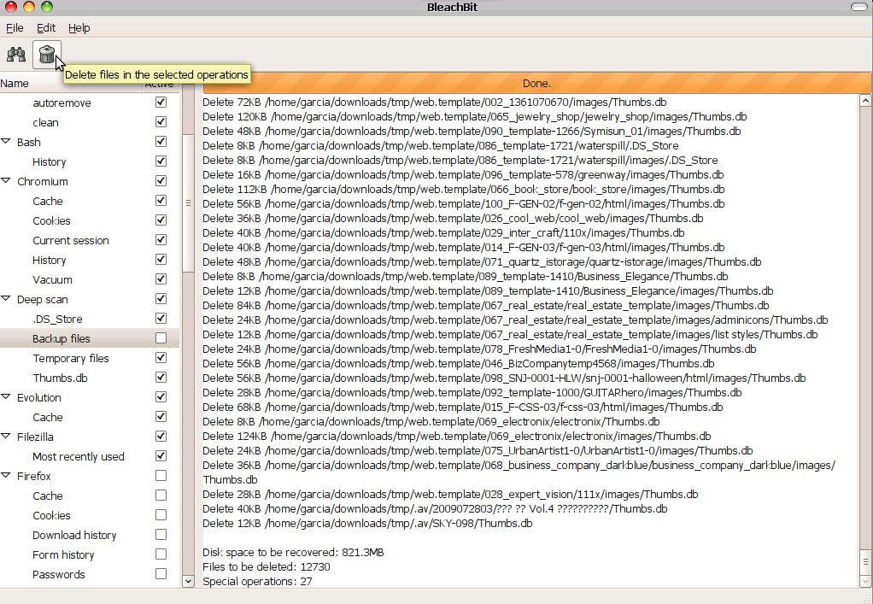Uncheck the clean checkbox
Image resolution: width=873 pixels, height=604 pixels.
tap(161, 122)
